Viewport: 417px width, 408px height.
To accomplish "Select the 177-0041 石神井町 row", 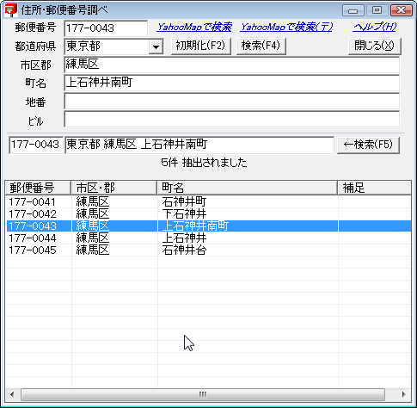I will tap(208, 202).
